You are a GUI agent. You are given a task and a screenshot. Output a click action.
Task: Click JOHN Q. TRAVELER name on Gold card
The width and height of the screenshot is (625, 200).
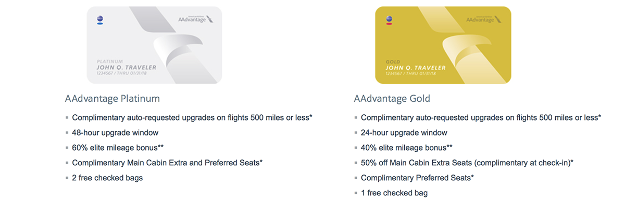tap(416, 68)
